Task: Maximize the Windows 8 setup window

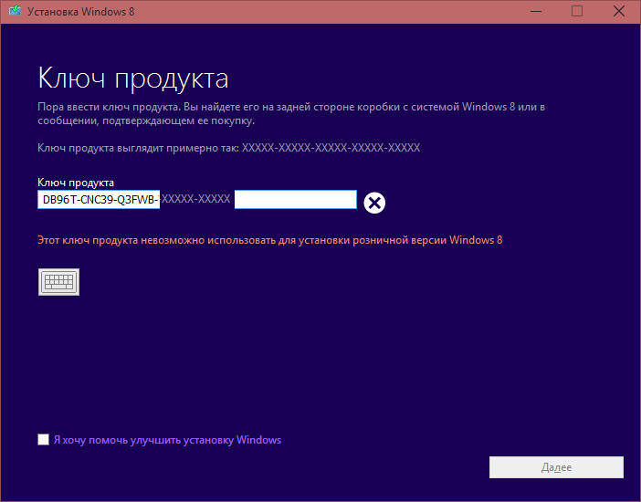Action: point(577,12)
